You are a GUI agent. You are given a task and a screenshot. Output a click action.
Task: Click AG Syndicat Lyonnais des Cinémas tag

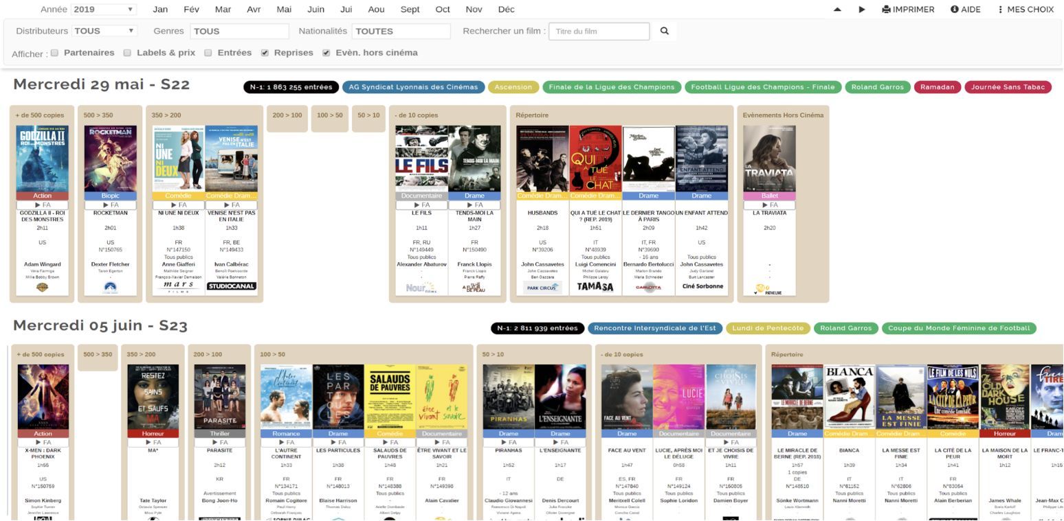(413, 87)
